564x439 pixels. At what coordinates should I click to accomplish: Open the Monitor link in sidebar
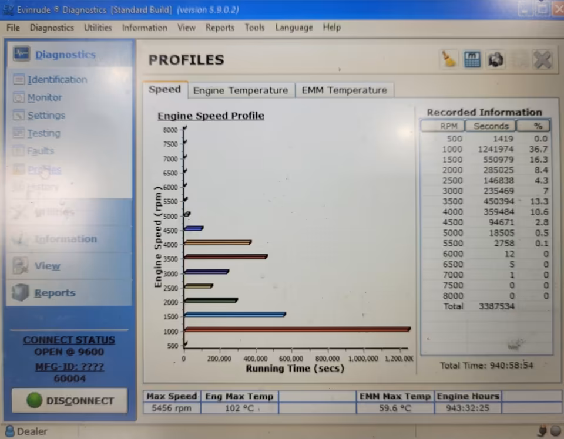(x=45, y=97)
